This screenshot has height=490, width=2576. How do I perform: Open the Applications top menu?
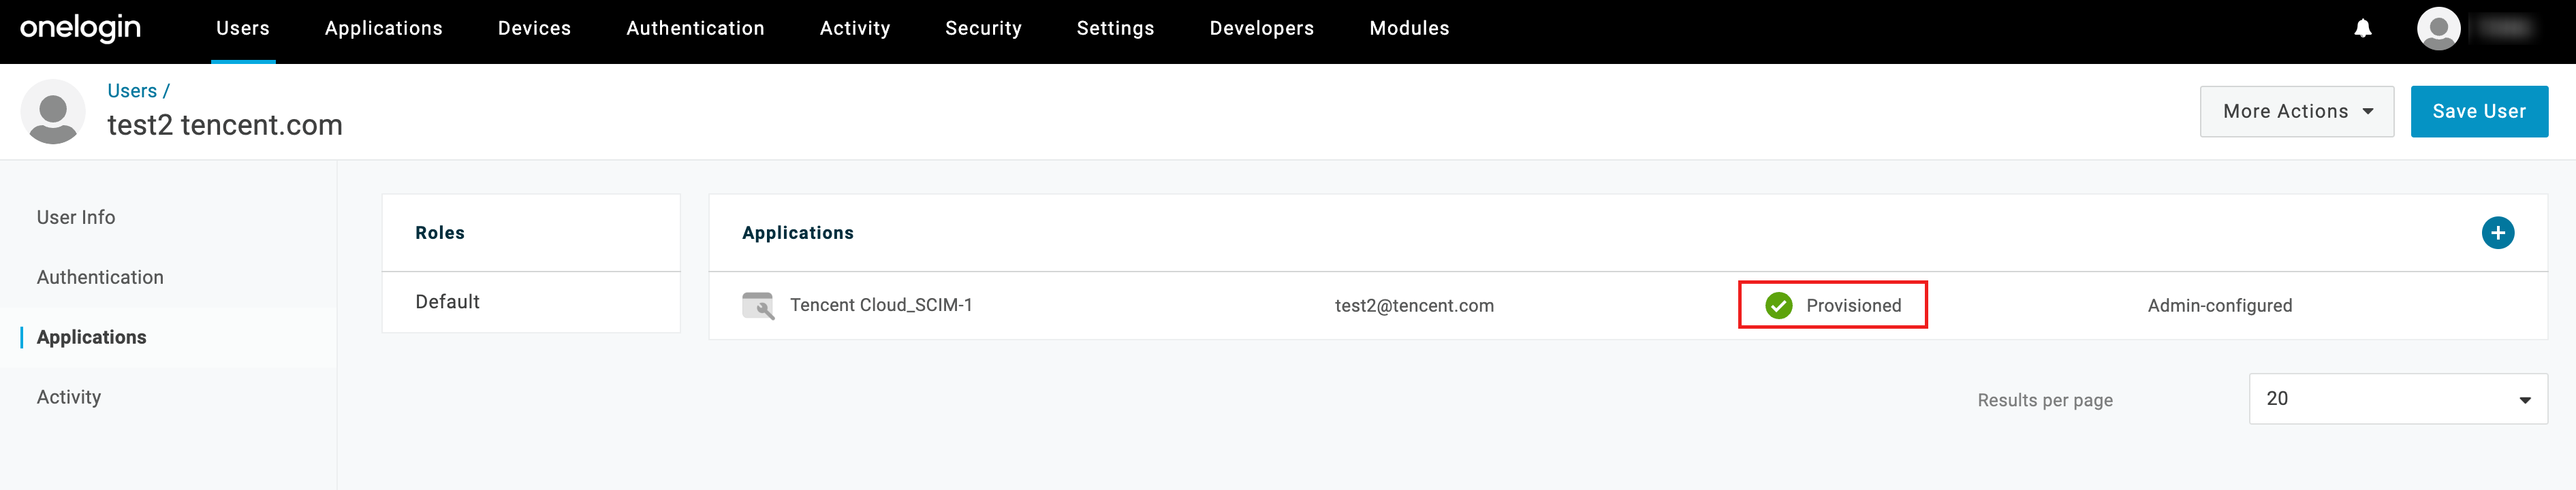point(383,28)
